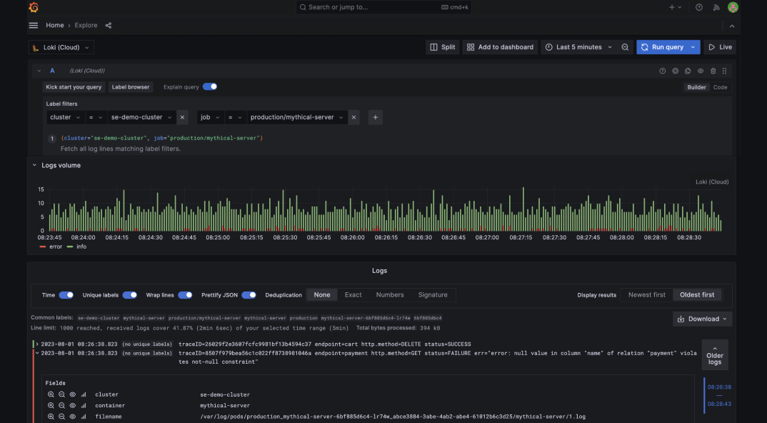Disable the Explain query toggle
767x423 pixels.
209,86
